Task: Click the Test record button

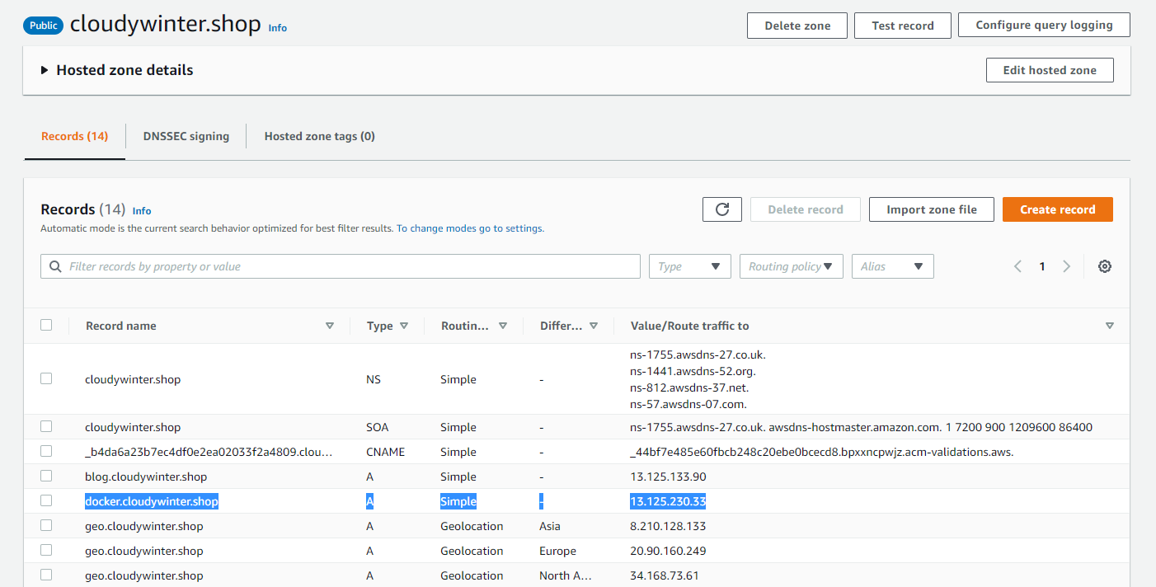Action: point(903,26)
